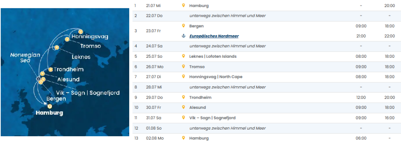Click the pin icon beside Alesund in table

click(183, 107)
